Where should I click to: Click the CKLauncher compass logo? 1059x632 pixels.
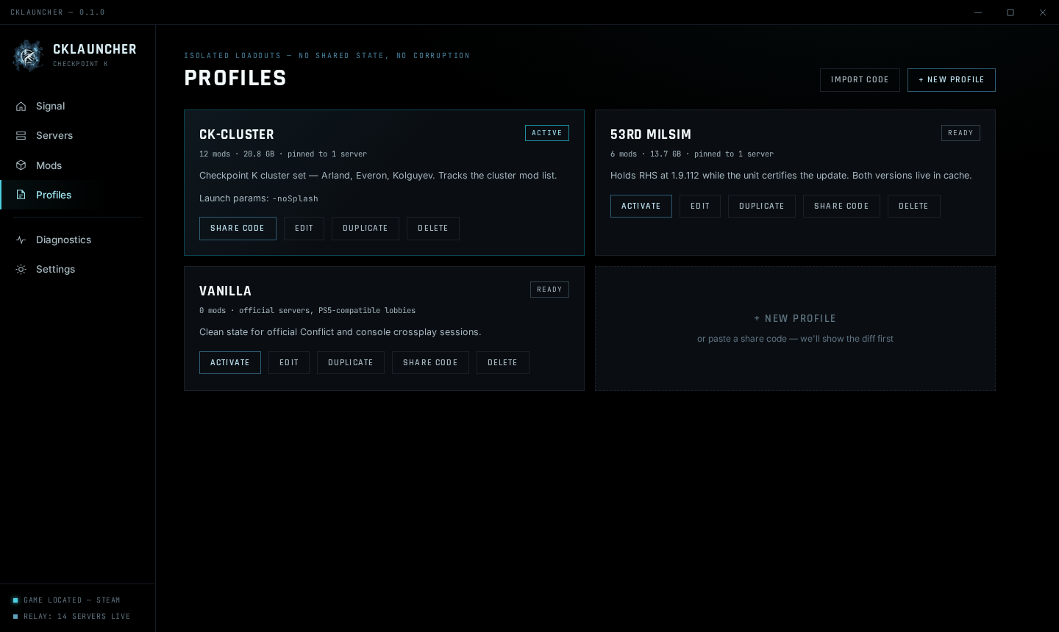[x=28, y=56]
